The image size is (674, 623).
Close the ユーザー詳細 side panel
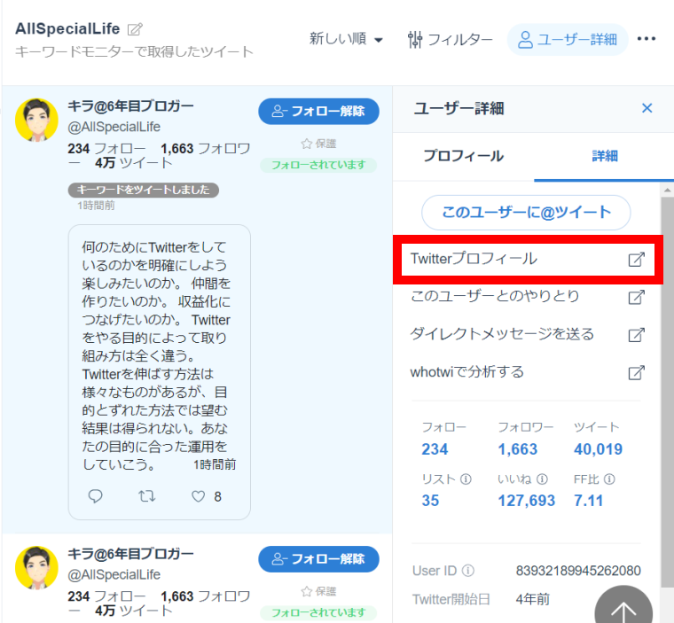click(647, 108)
